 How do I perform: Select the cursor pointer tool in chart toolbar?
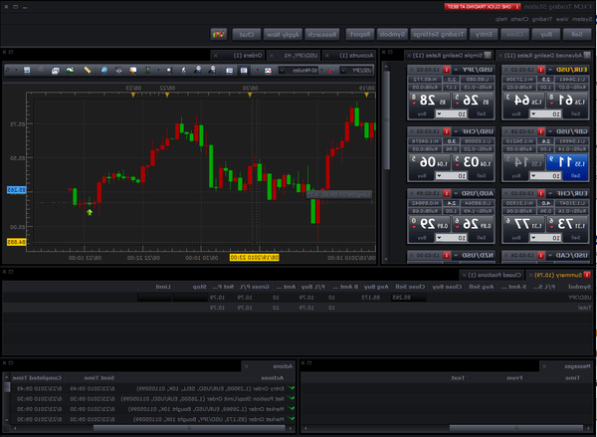tap(183, 71)
